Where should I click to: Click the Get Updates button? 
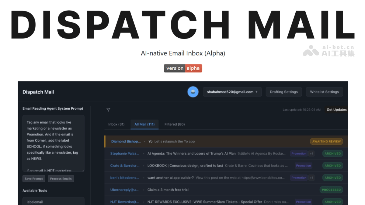pyautogui.click(x=336, y=110)
